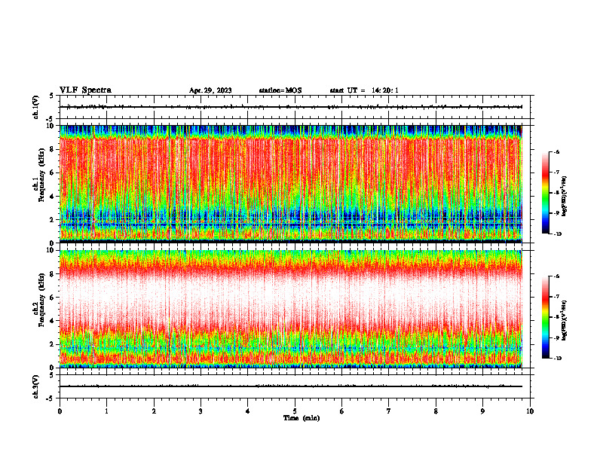This screenshot has width=597, height=461.
Task: Click time axis tick label '1'
Action: (x=106, y=411)
